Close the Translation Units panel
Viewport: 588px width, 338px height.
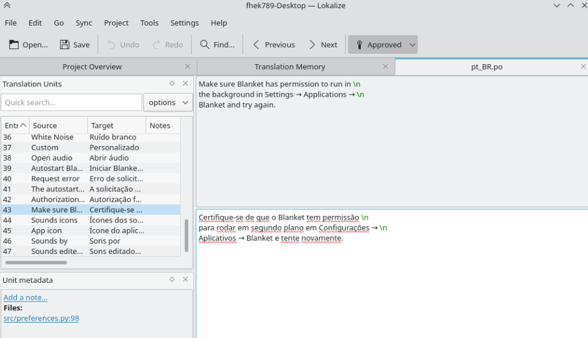click(185, 83)
